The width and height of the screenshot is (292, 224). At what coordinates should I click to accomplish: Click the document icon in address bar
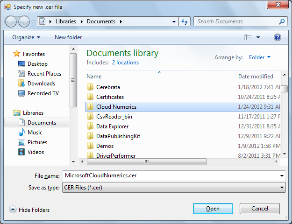tap(42, 21)
